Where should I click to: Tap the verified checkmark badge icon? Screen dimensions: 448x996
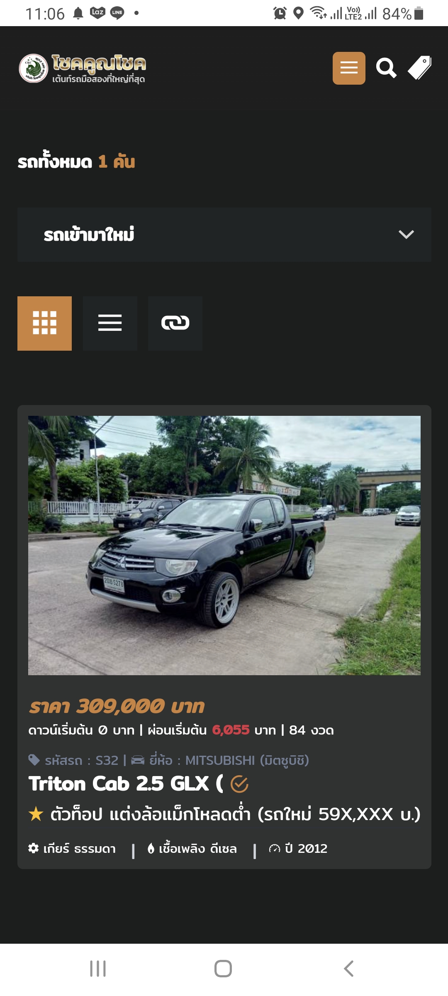[239, 784]
